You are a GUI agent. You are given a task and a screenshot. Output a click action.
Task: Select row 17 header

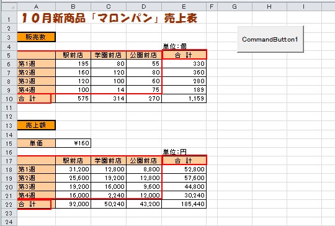pos(9,161)
